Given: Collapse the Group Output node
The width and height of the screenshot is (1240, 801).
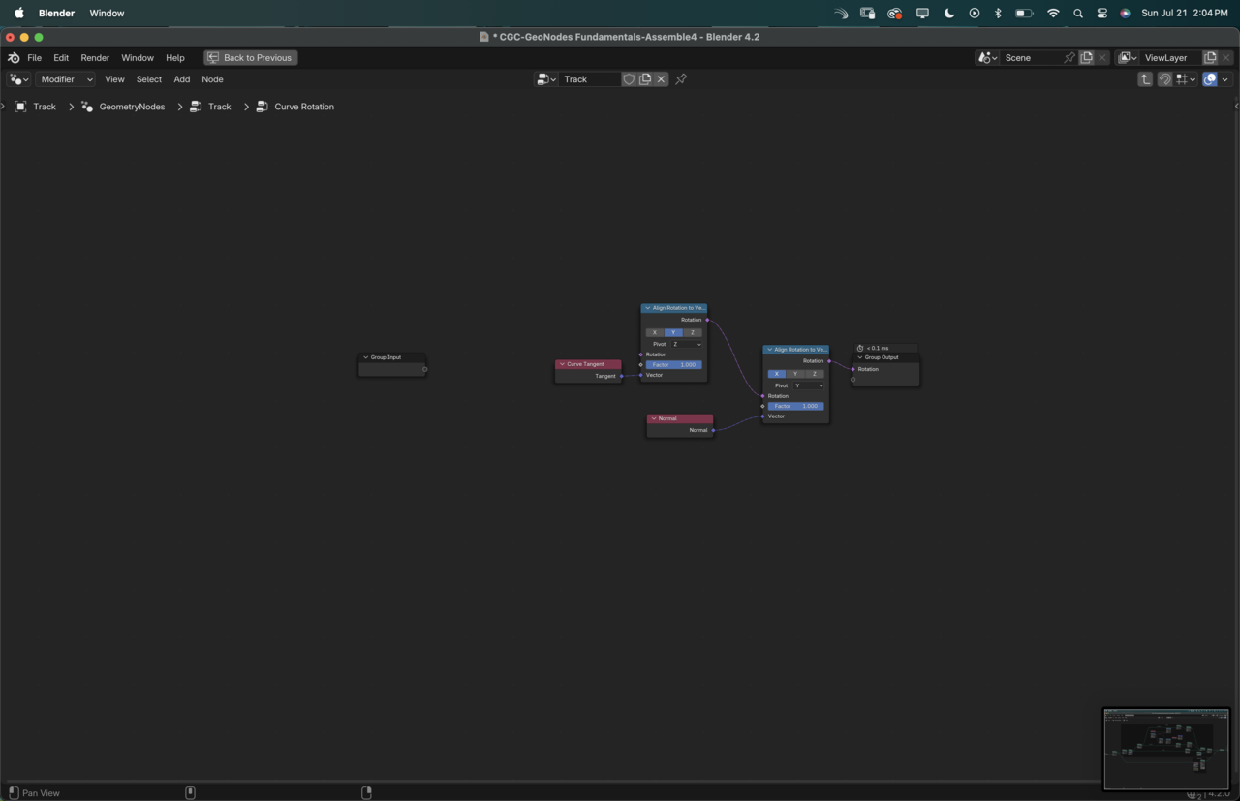Looking at the screenshot, I should click(860, 357).
